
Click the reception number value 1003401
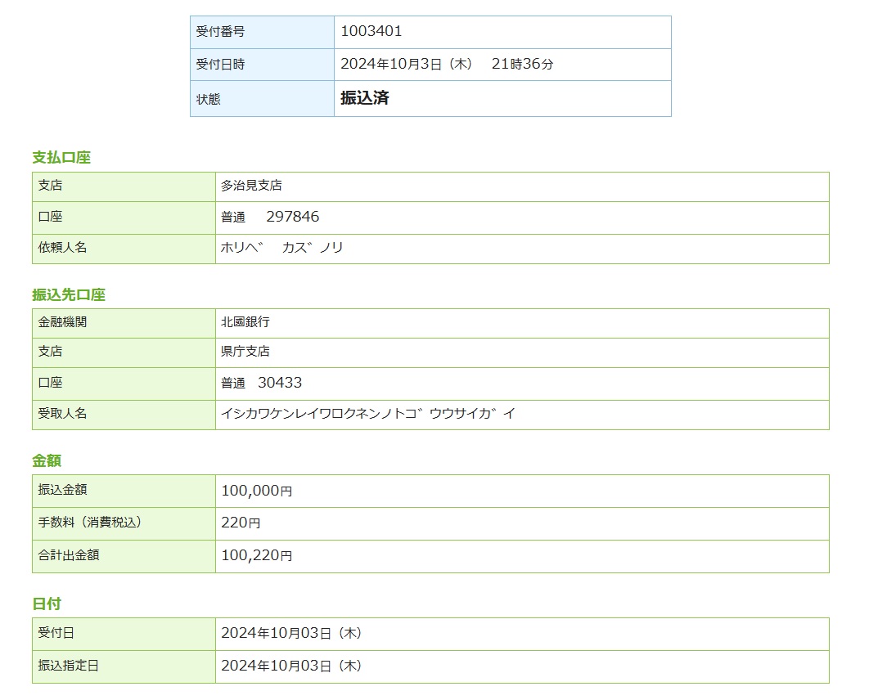point(371,32)
